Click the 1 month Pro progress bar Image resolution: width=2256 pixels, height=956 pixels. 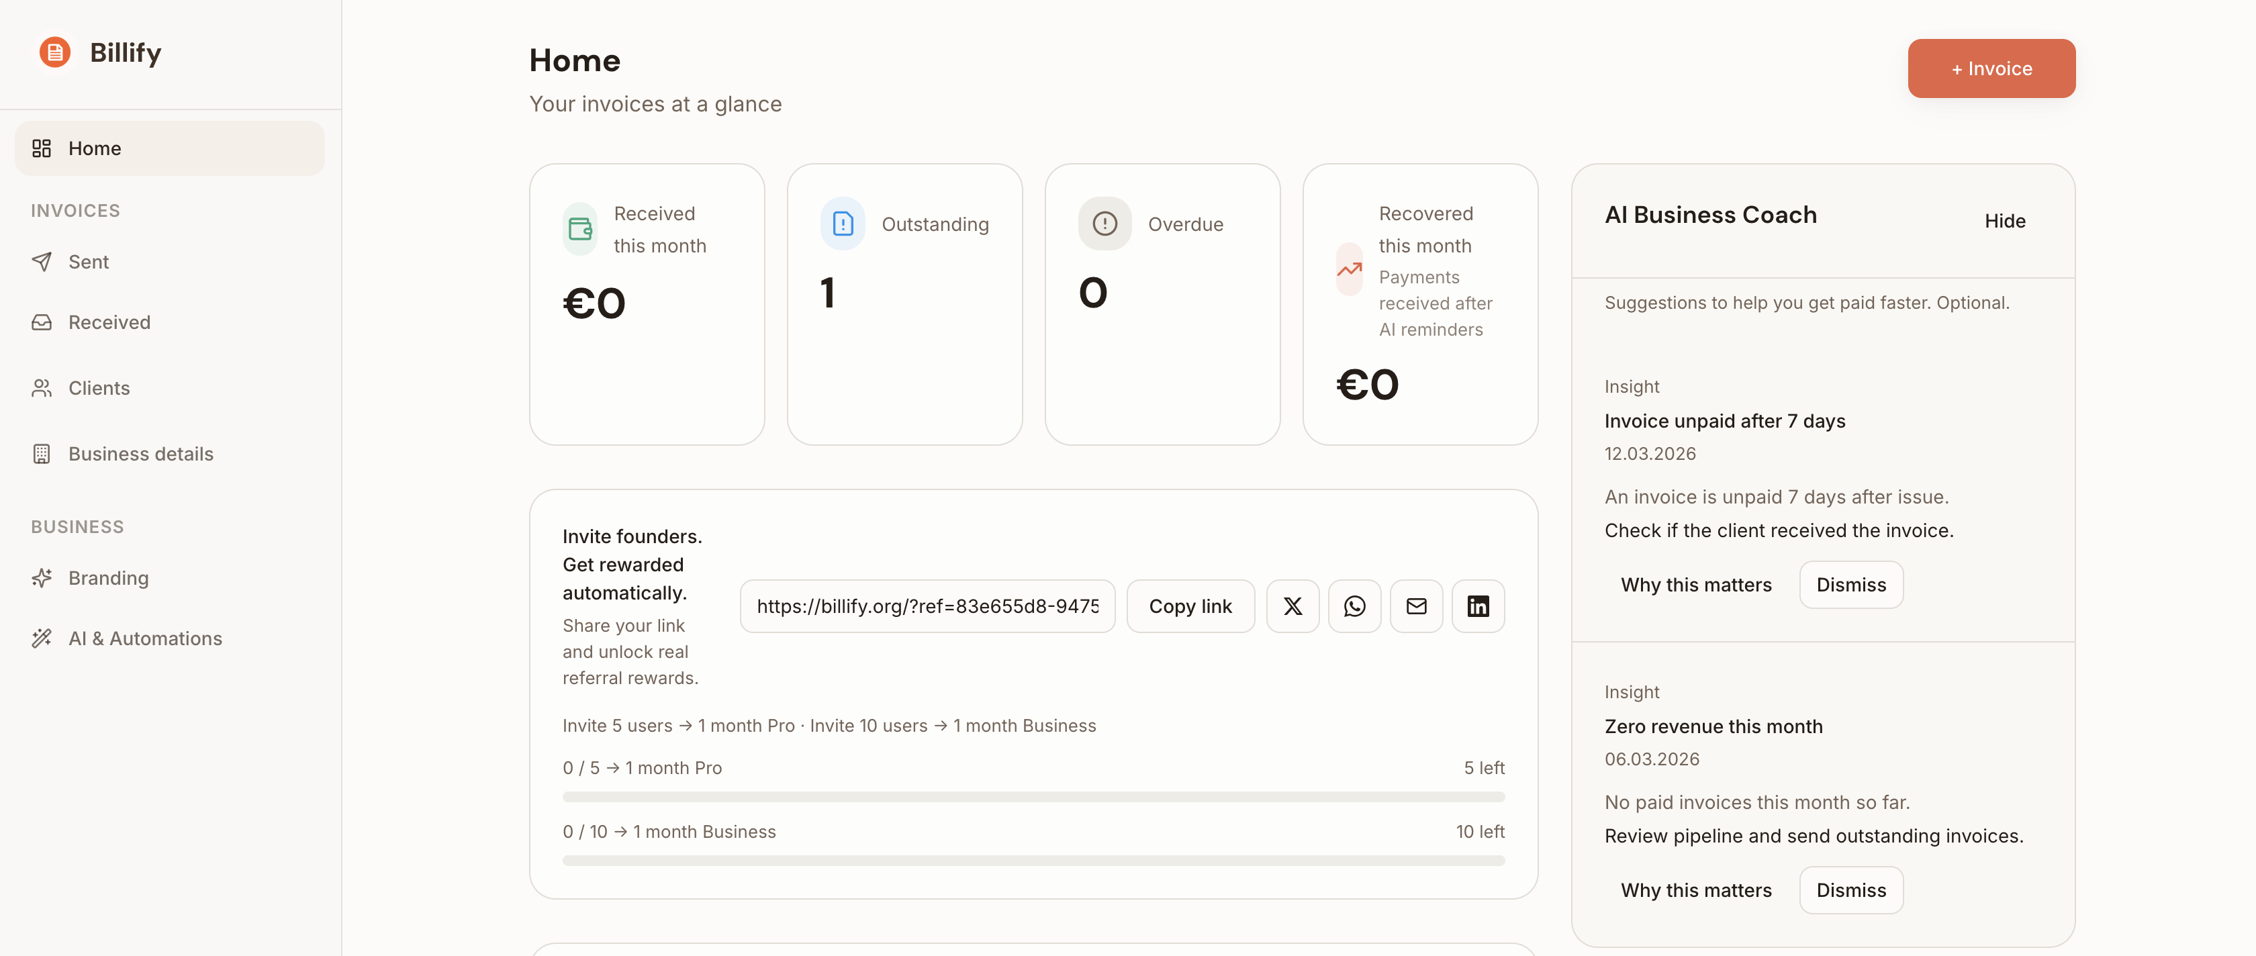[1033, 797]
